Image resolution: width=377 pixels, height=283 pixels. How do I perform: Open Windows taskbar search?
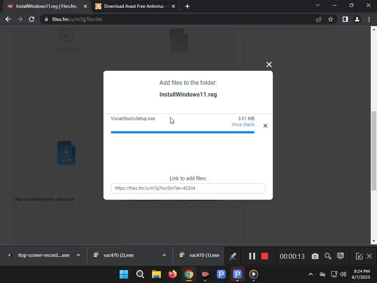[x=140, y=274]
